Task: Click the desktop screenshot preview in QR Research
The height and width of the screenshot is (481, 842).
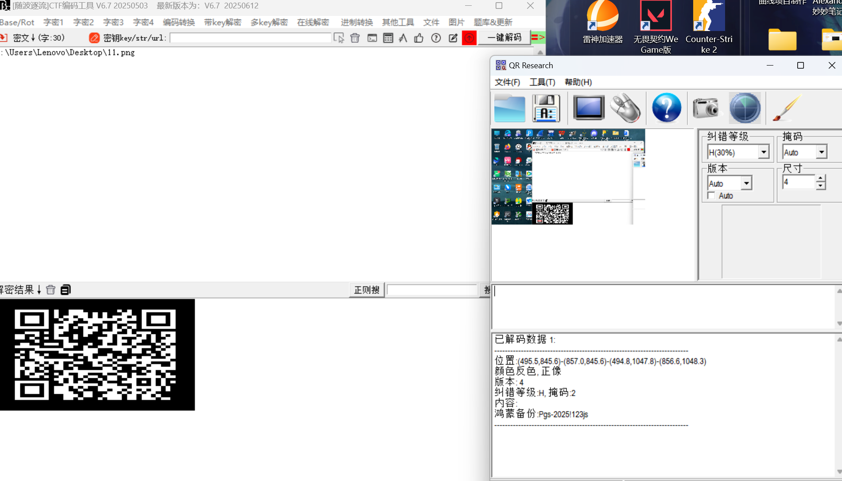Action: tap(568, 177)
